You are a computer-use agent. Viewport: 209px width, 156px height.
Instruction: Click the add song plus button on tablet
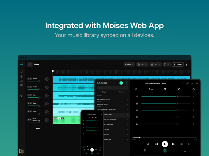[121, 83]
